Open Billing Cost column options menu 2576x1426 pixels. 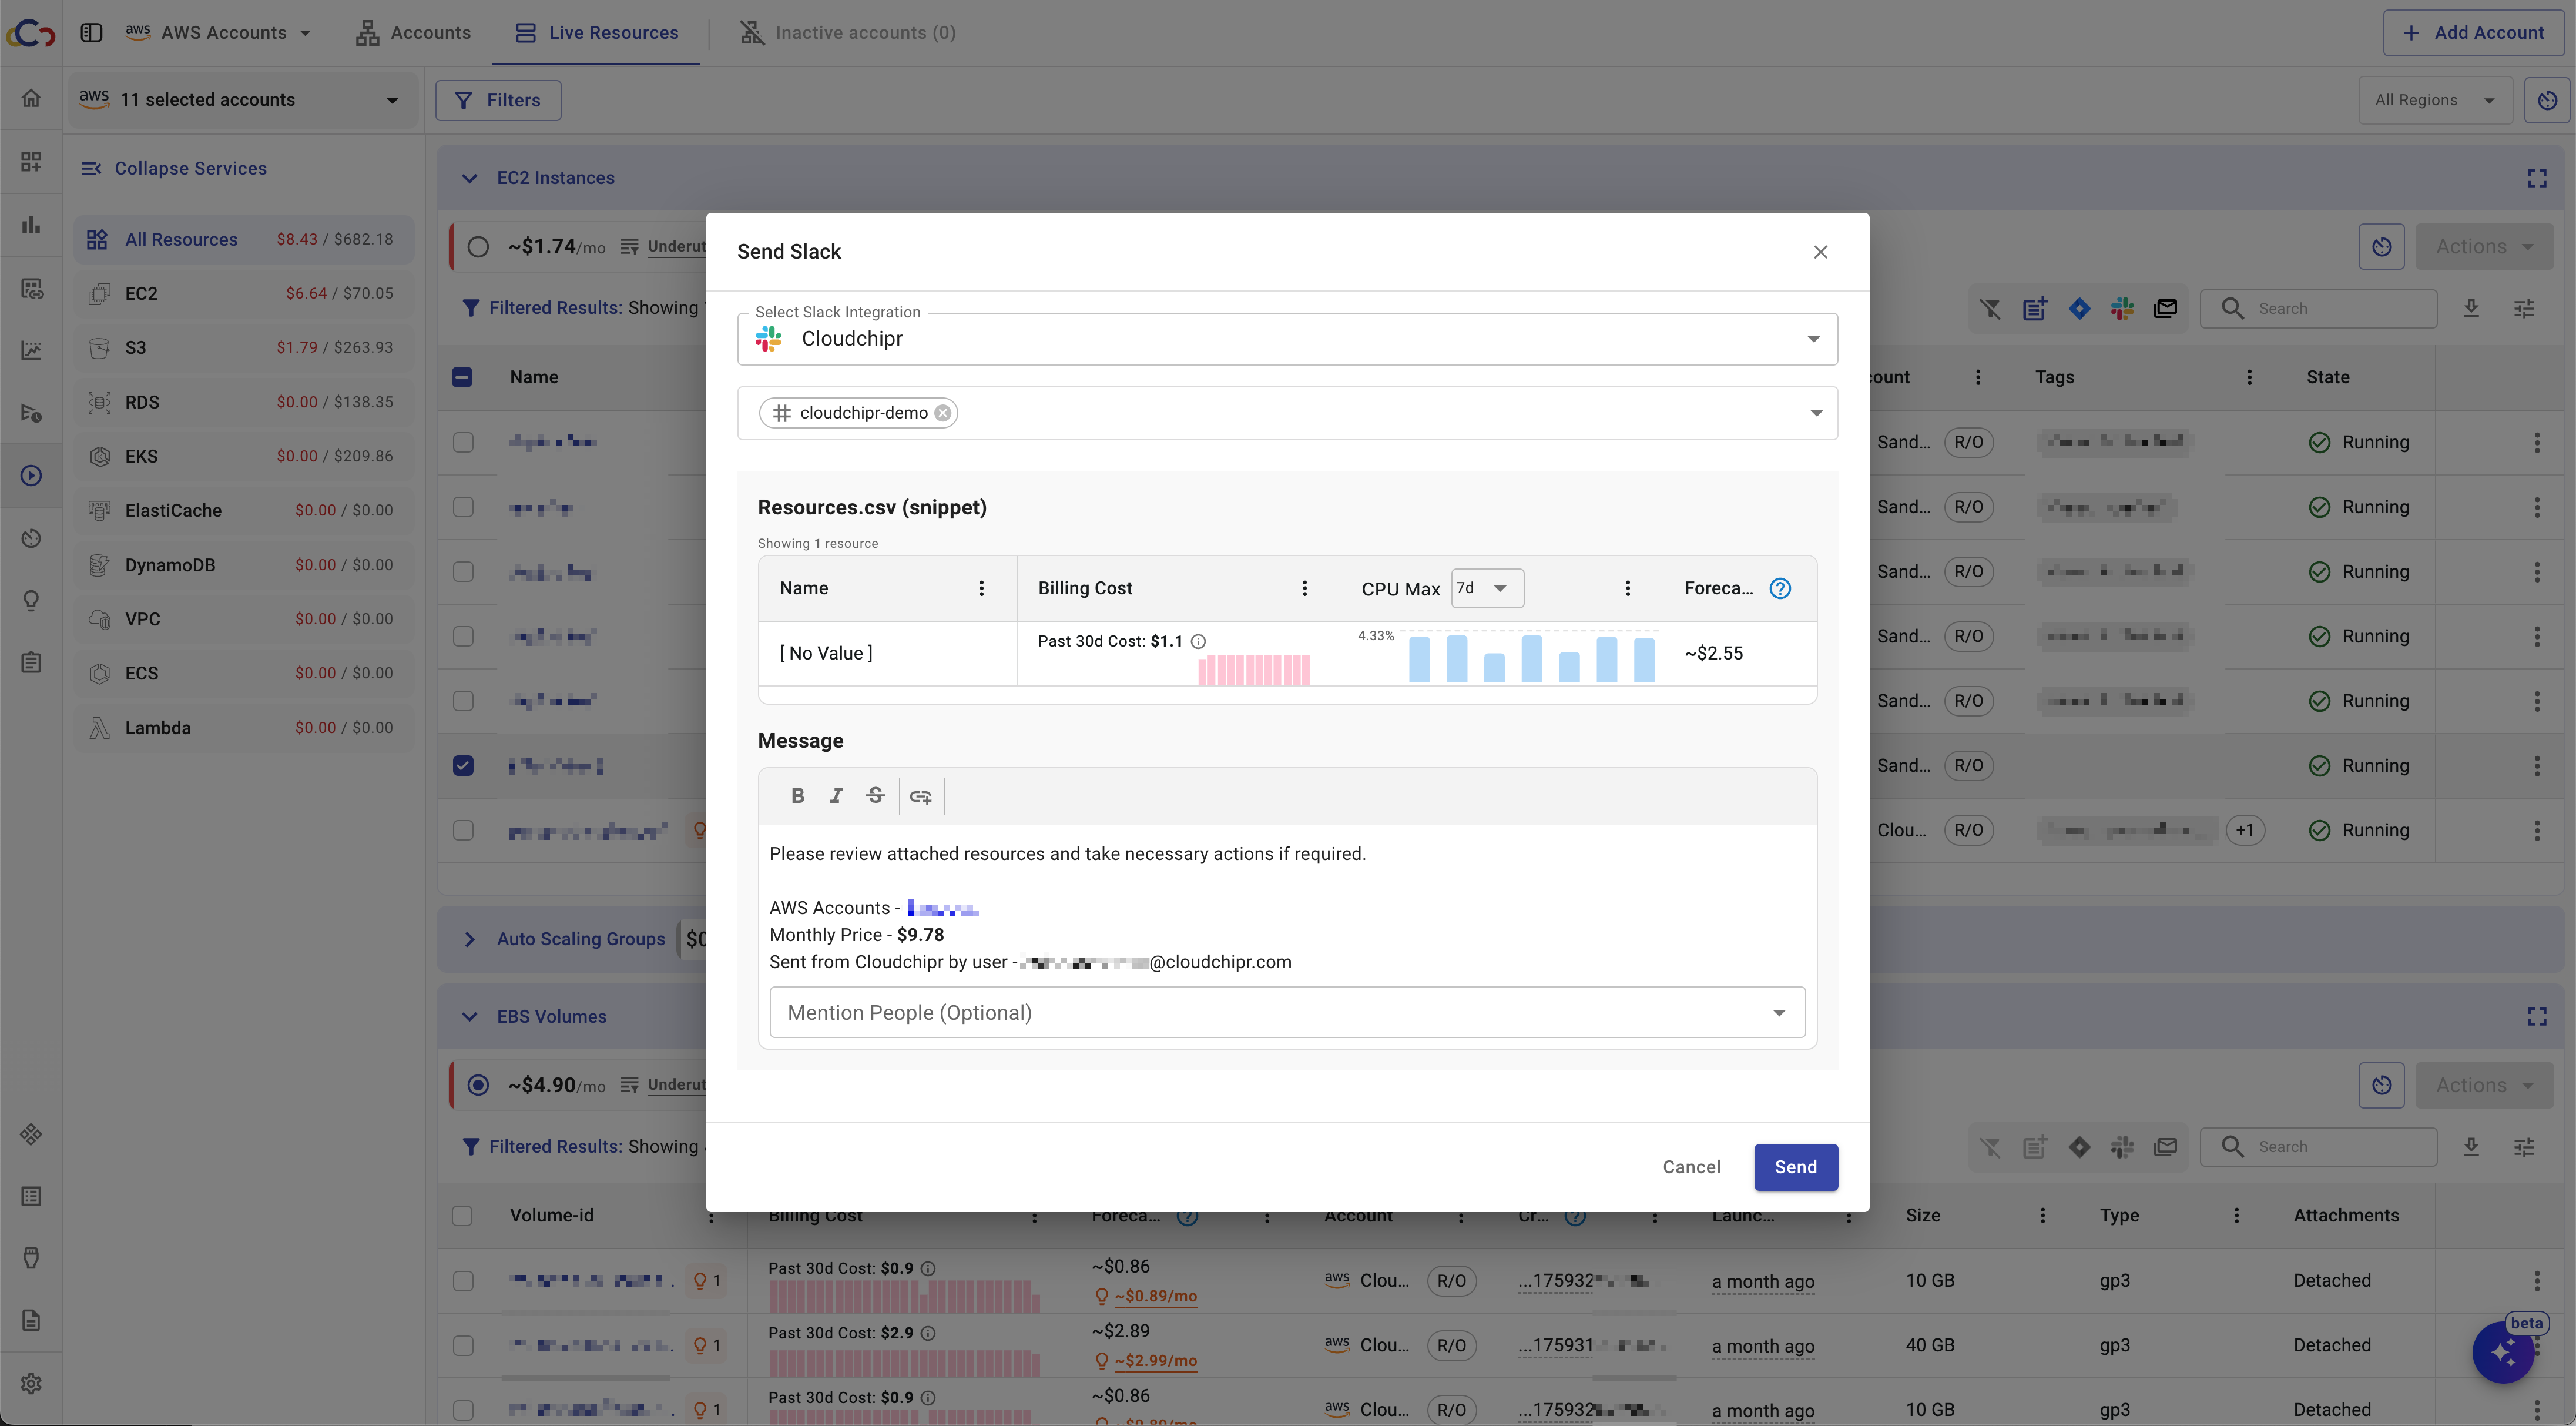[1304, 588]
